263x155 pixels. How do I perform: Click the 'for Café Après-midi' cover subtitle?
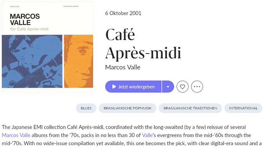click(29, 29)
